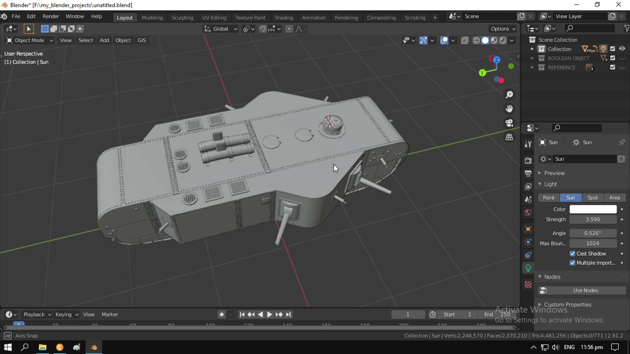The image size is (630, 354).
Task: Click the light Color swatch
Action: [x=593, y=209]
